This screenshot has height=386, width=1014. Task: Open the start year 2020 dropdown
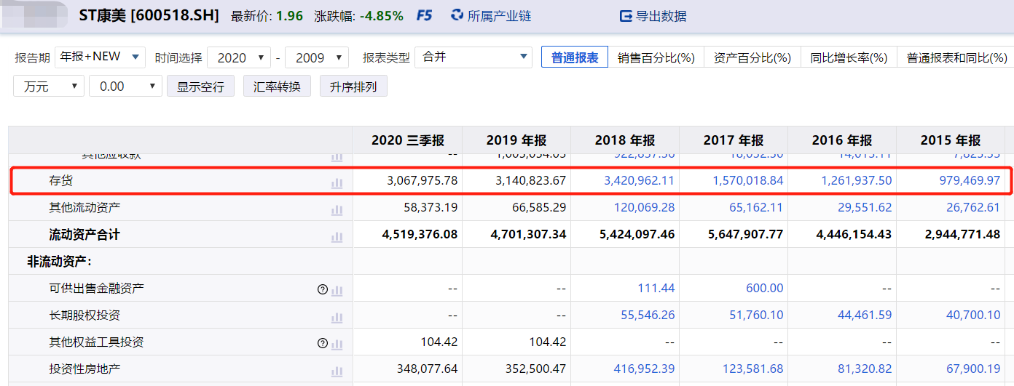tap(239, 57)
